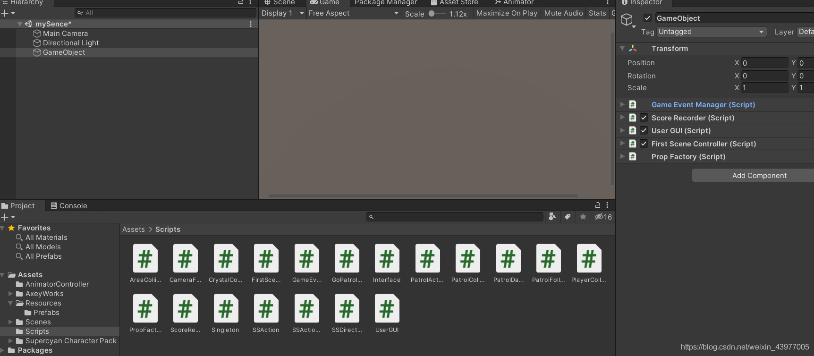Image resolution: width=814 pixels, height=356 pixels.
Task: Select Main Camera in Hierarchy
Action: 65,34
